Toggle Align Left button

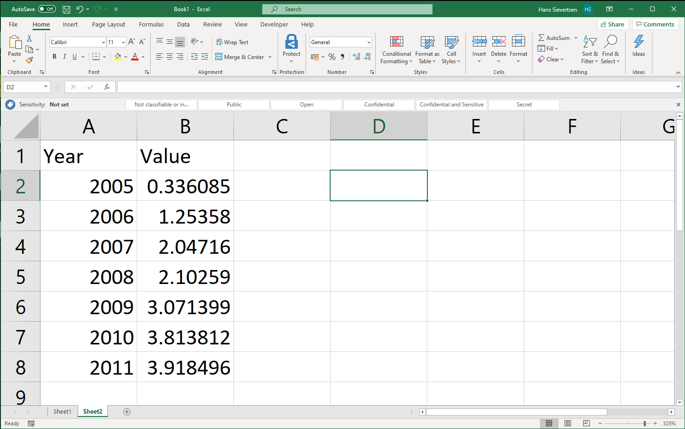point(159,57)
